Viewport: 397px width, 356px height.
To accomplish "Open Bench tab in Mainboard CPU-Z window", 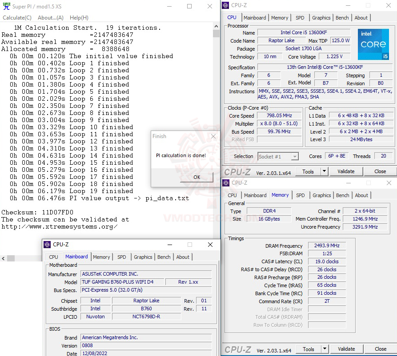I will (x=164, y=257).
